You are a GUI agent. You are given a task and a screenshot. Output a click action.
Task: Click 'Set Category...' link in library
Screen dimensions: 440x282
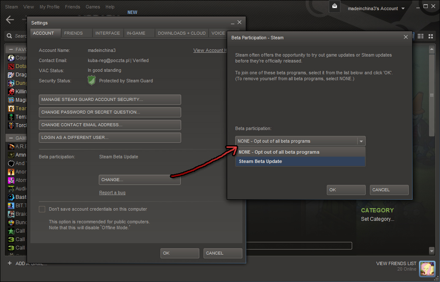(378, 219)
